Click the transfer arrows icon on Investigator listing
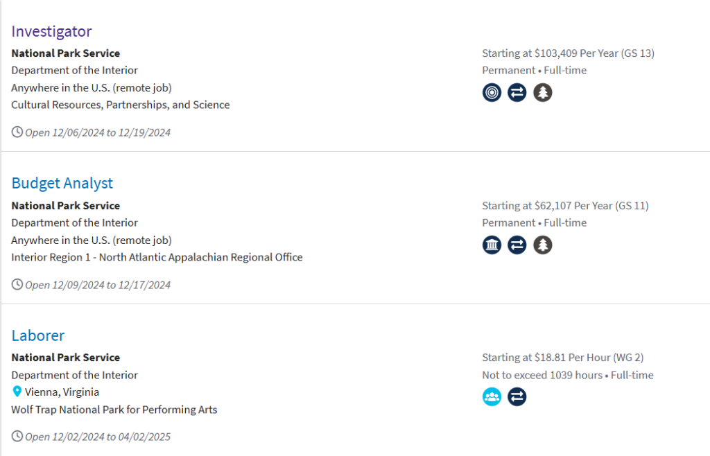 click(517, 93)
